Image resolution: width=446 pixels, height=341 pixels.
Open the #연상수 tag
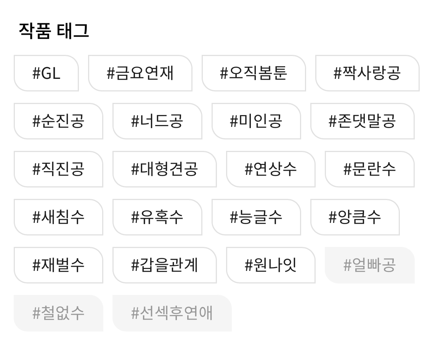click(x=271, y=169)
